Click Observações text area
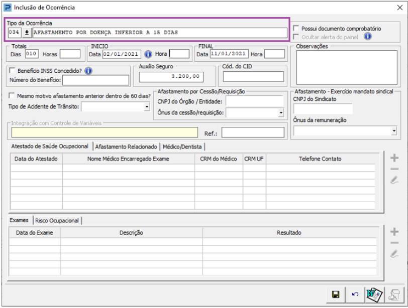The width and height of the screenshot is (408, 308). pos(347,68)
